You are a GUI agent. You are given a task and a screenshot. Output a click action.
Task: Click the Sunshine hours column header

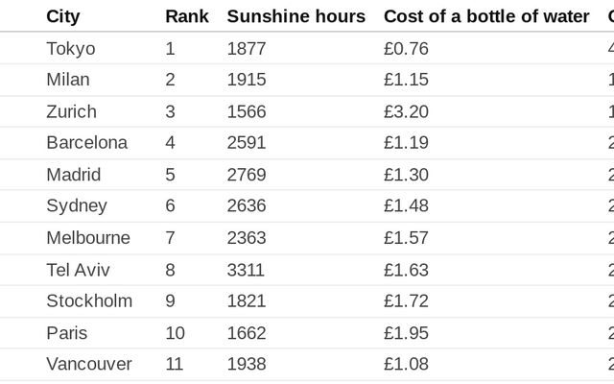point(295,16)
